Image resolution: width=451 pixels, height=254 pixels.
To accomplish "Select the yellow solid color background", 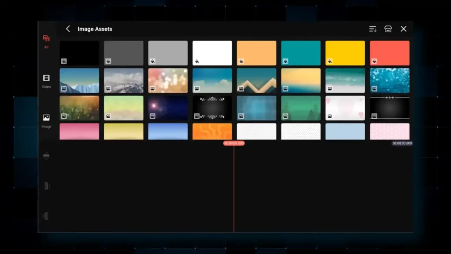I will point(345,53).
